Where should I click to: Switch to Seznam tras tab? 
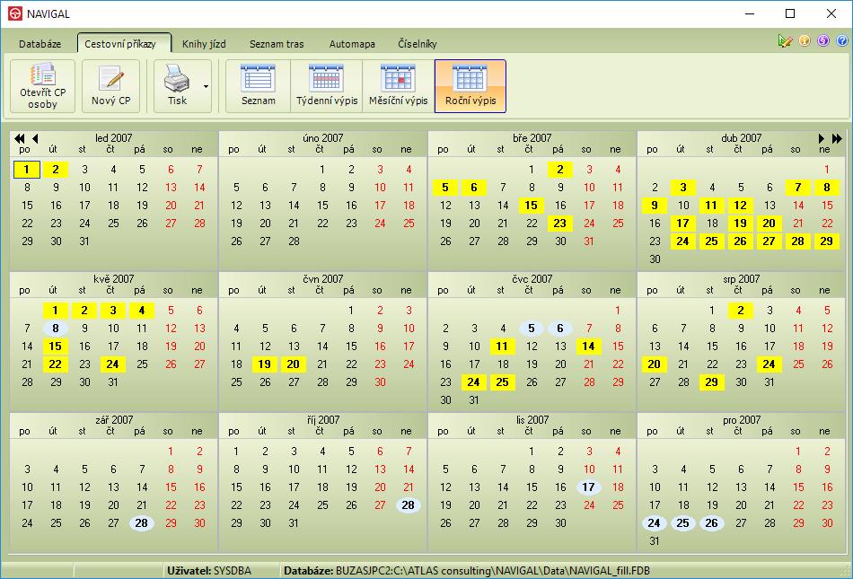pyautogui.click(x=277, y=44)
